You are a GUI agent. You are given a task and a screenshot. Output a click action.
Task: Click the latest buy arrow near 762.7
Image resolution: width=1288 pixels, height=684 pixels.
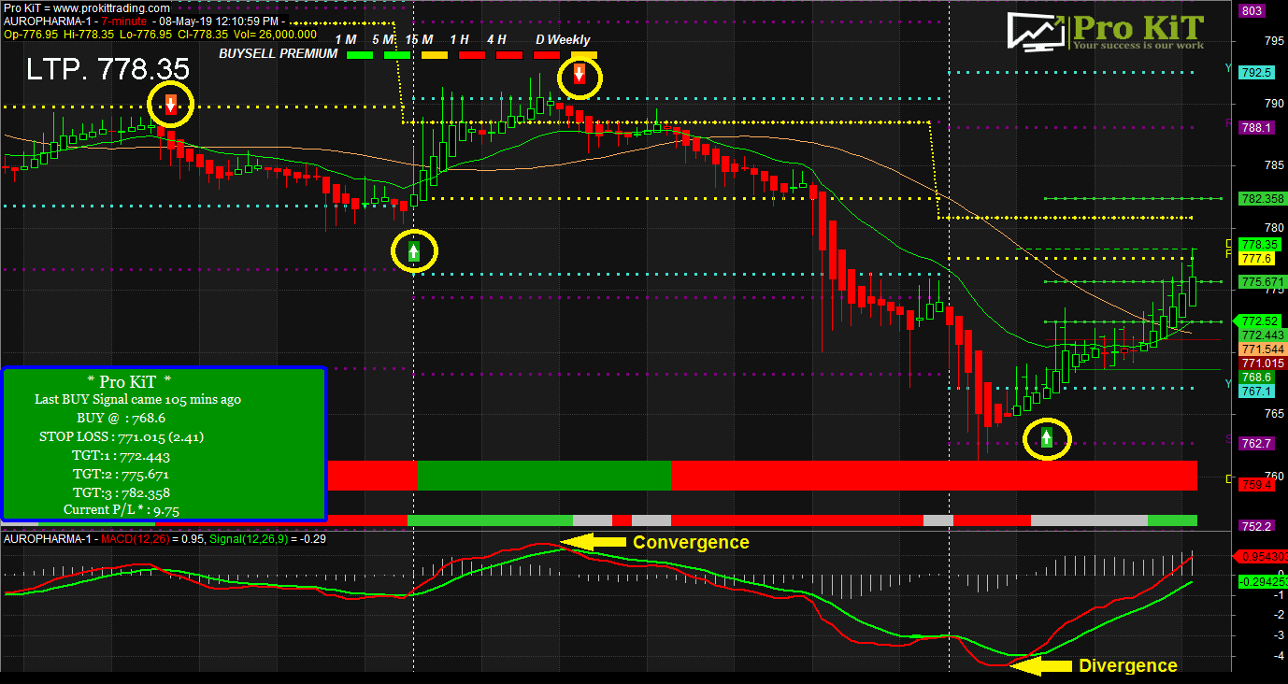tap(1046, 437)
